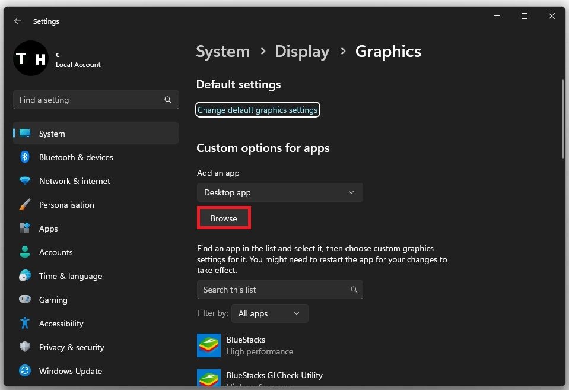
Task: Navigate to Display in the breadcrumb
Action: (x=301, y=52)
